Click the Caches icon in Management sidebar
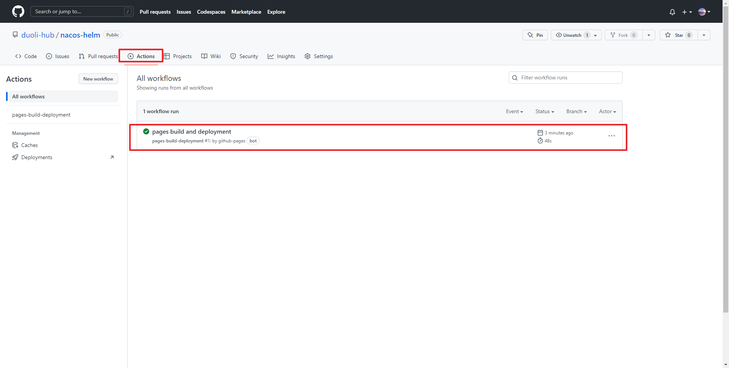This screenshot has height=368, width=729. (15, 145)
